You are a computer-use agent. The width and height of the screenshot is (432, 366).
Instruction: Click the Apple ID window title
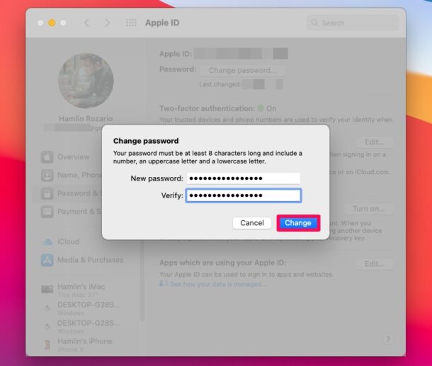pyautogui.click(x=162, y=23)
